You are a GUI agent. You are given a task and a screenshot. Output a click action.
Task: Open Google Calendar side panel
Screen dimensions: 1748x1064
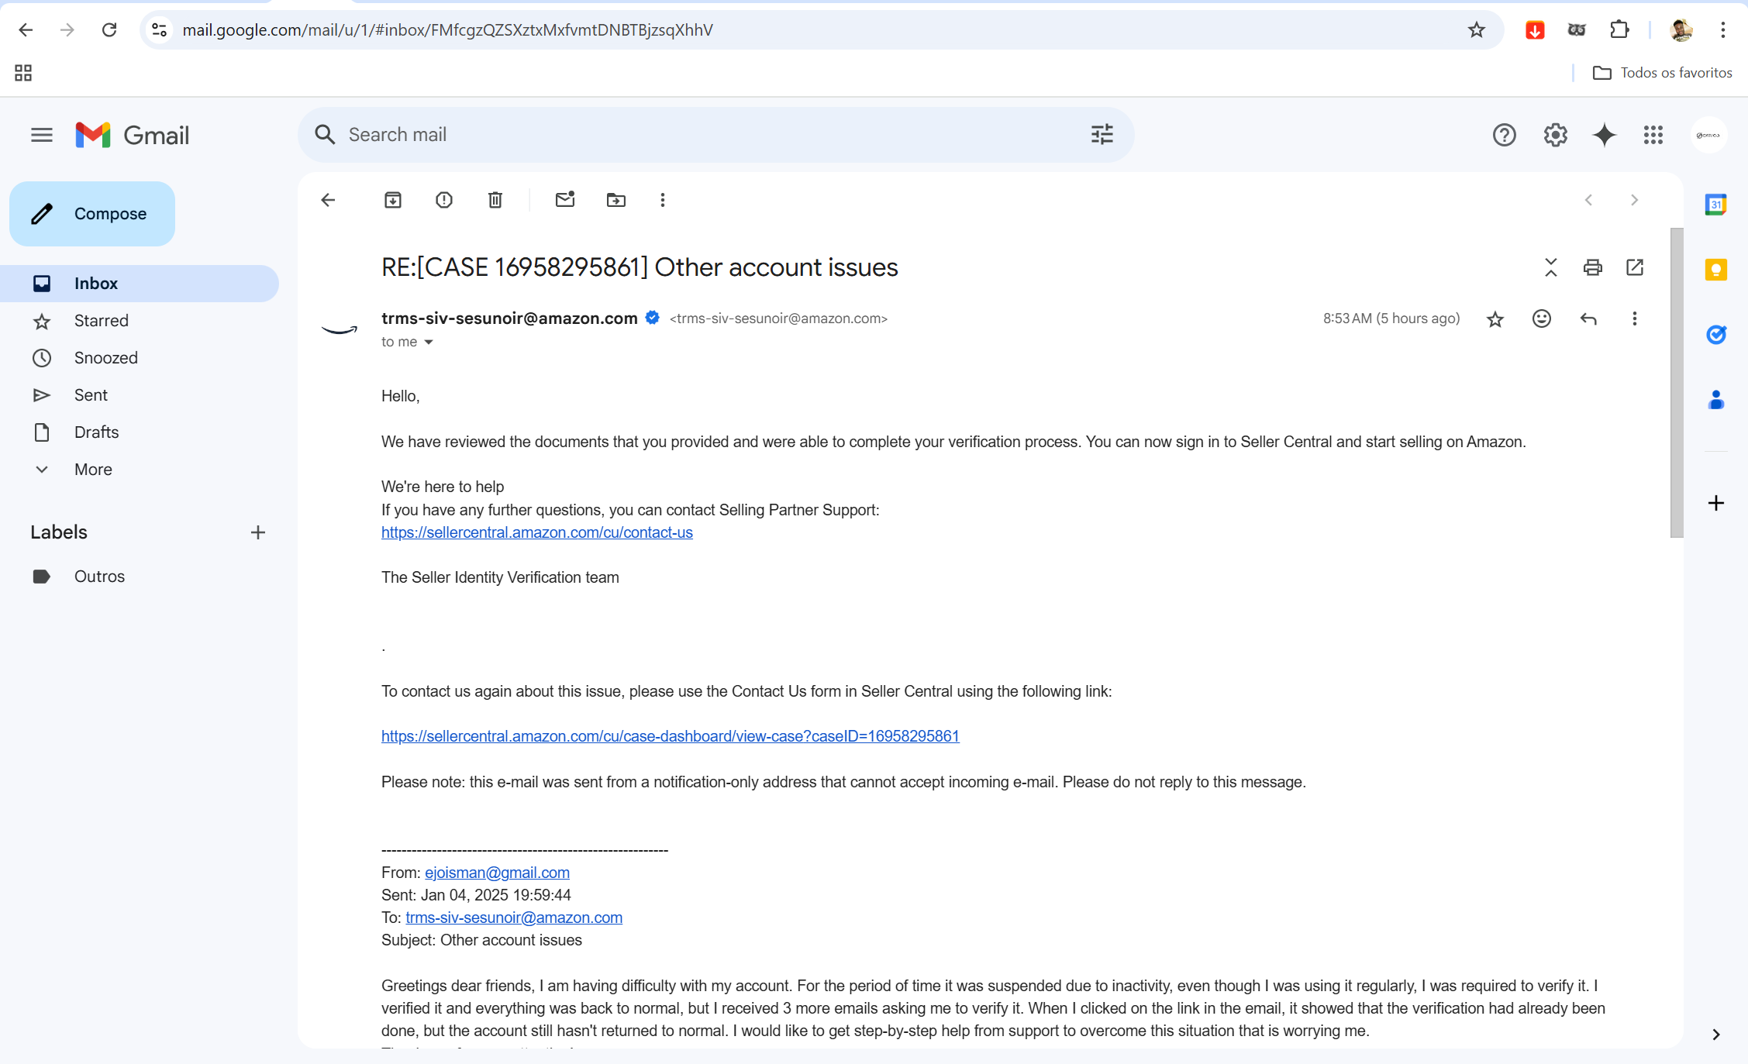click(1716, 205)
